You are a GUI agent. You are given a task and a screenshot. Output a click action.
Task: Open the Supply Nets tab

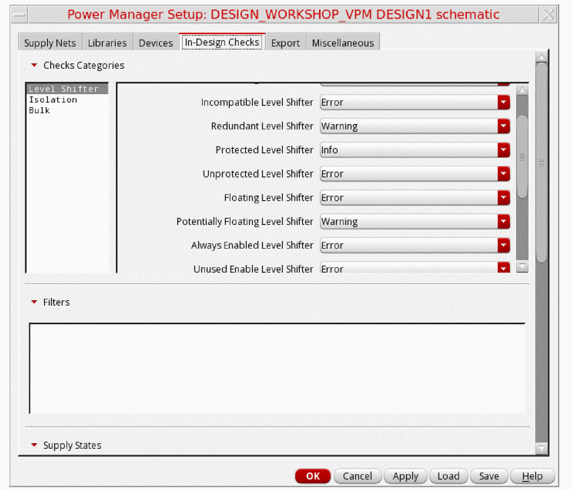[x=50, y=43]
